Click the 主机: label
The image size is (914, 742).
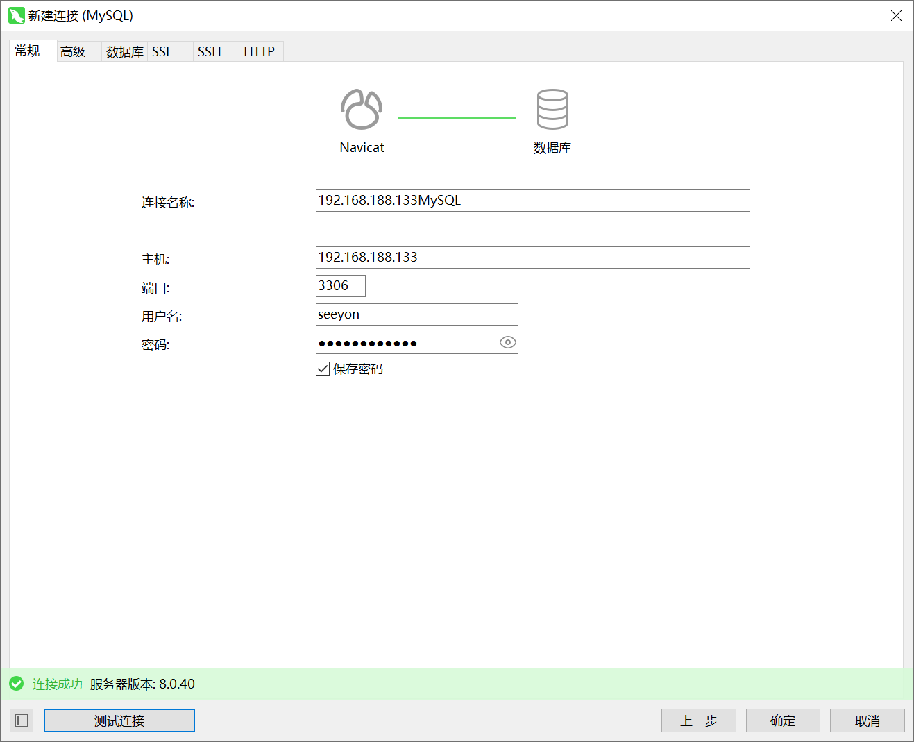pyautogui.click(x=155, y=260)
